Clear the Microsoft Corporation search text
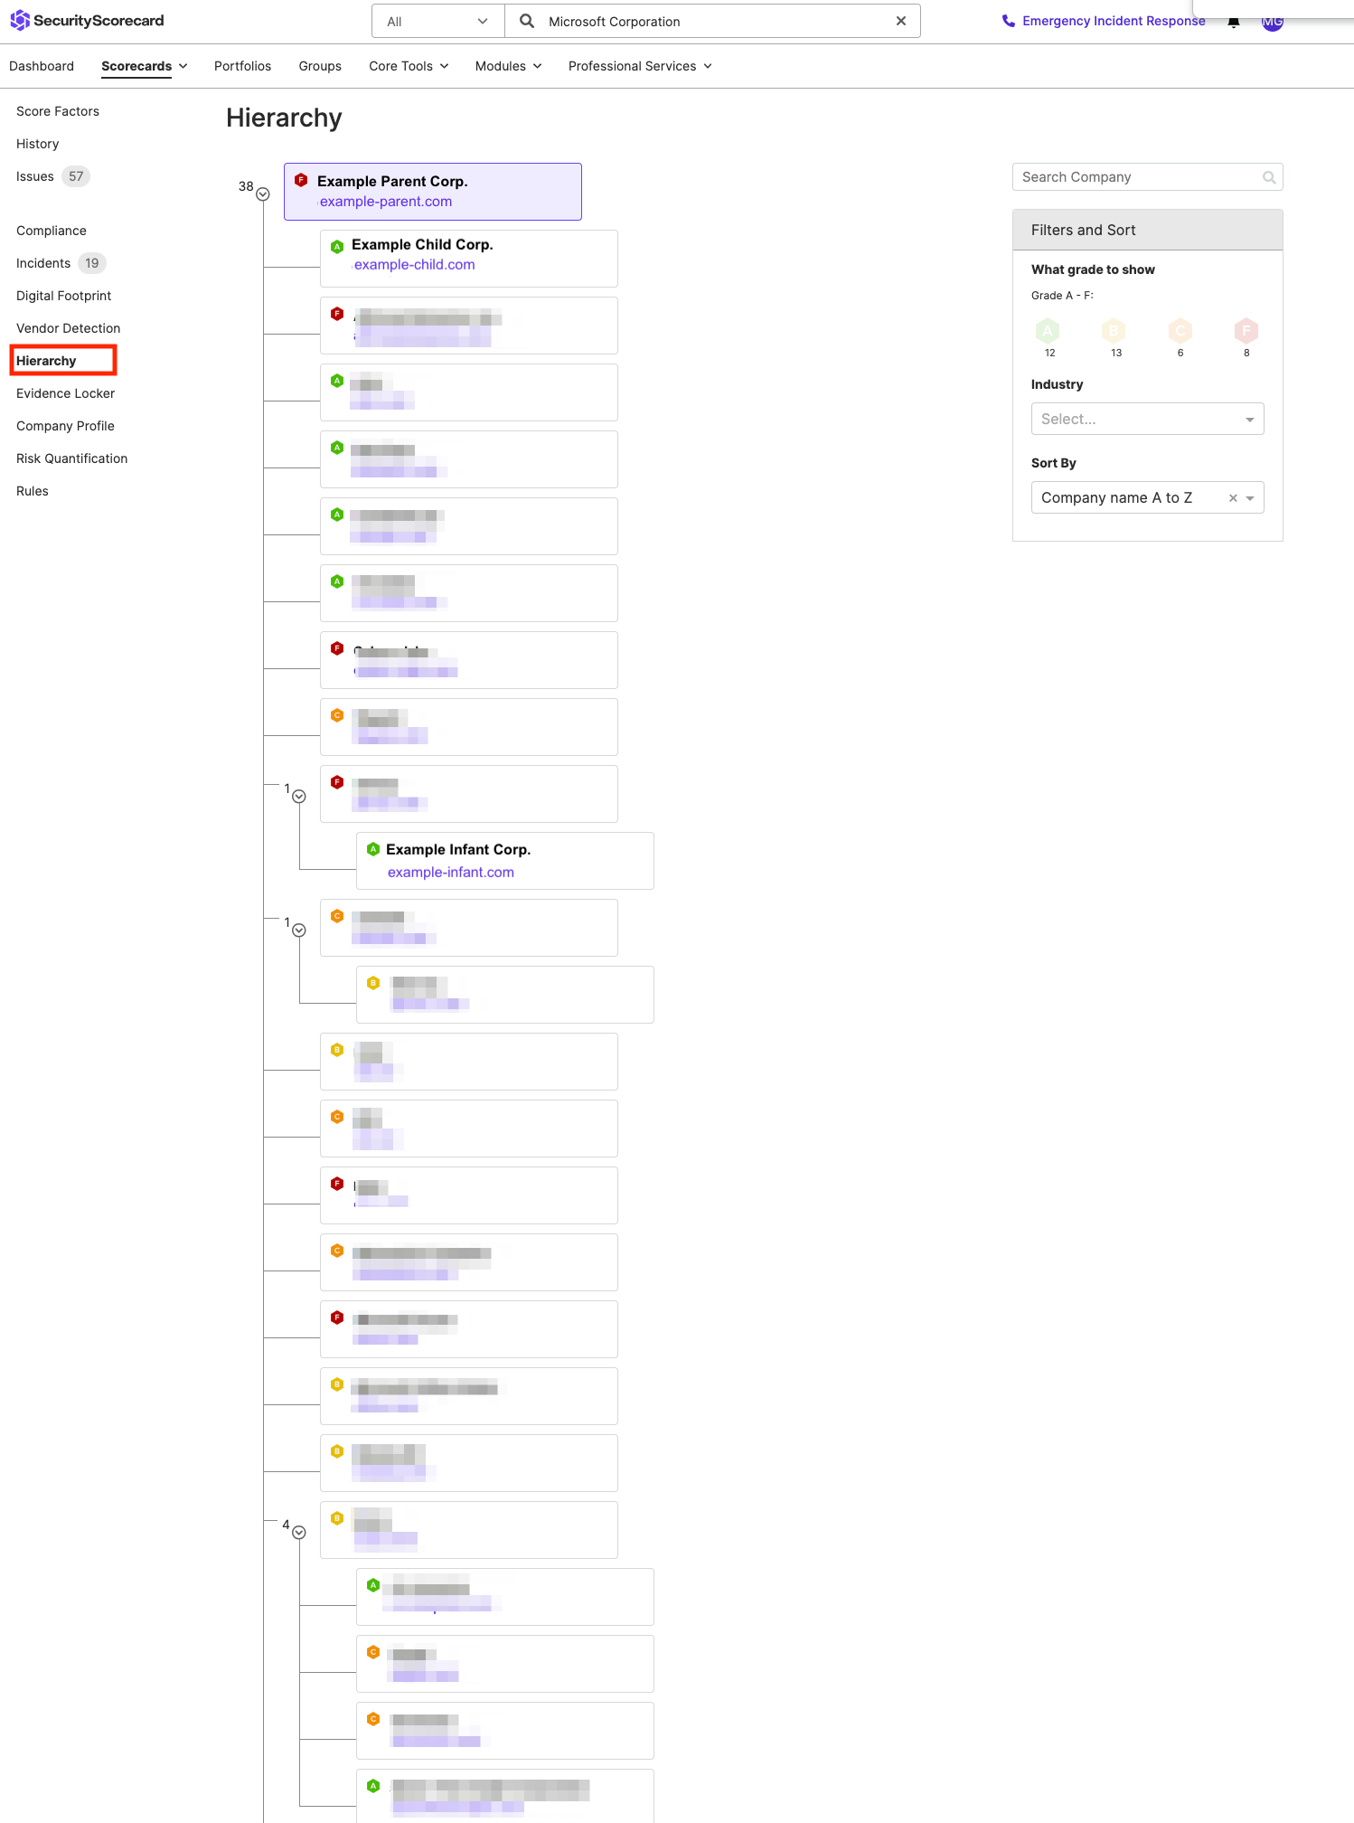 point(900,21)
